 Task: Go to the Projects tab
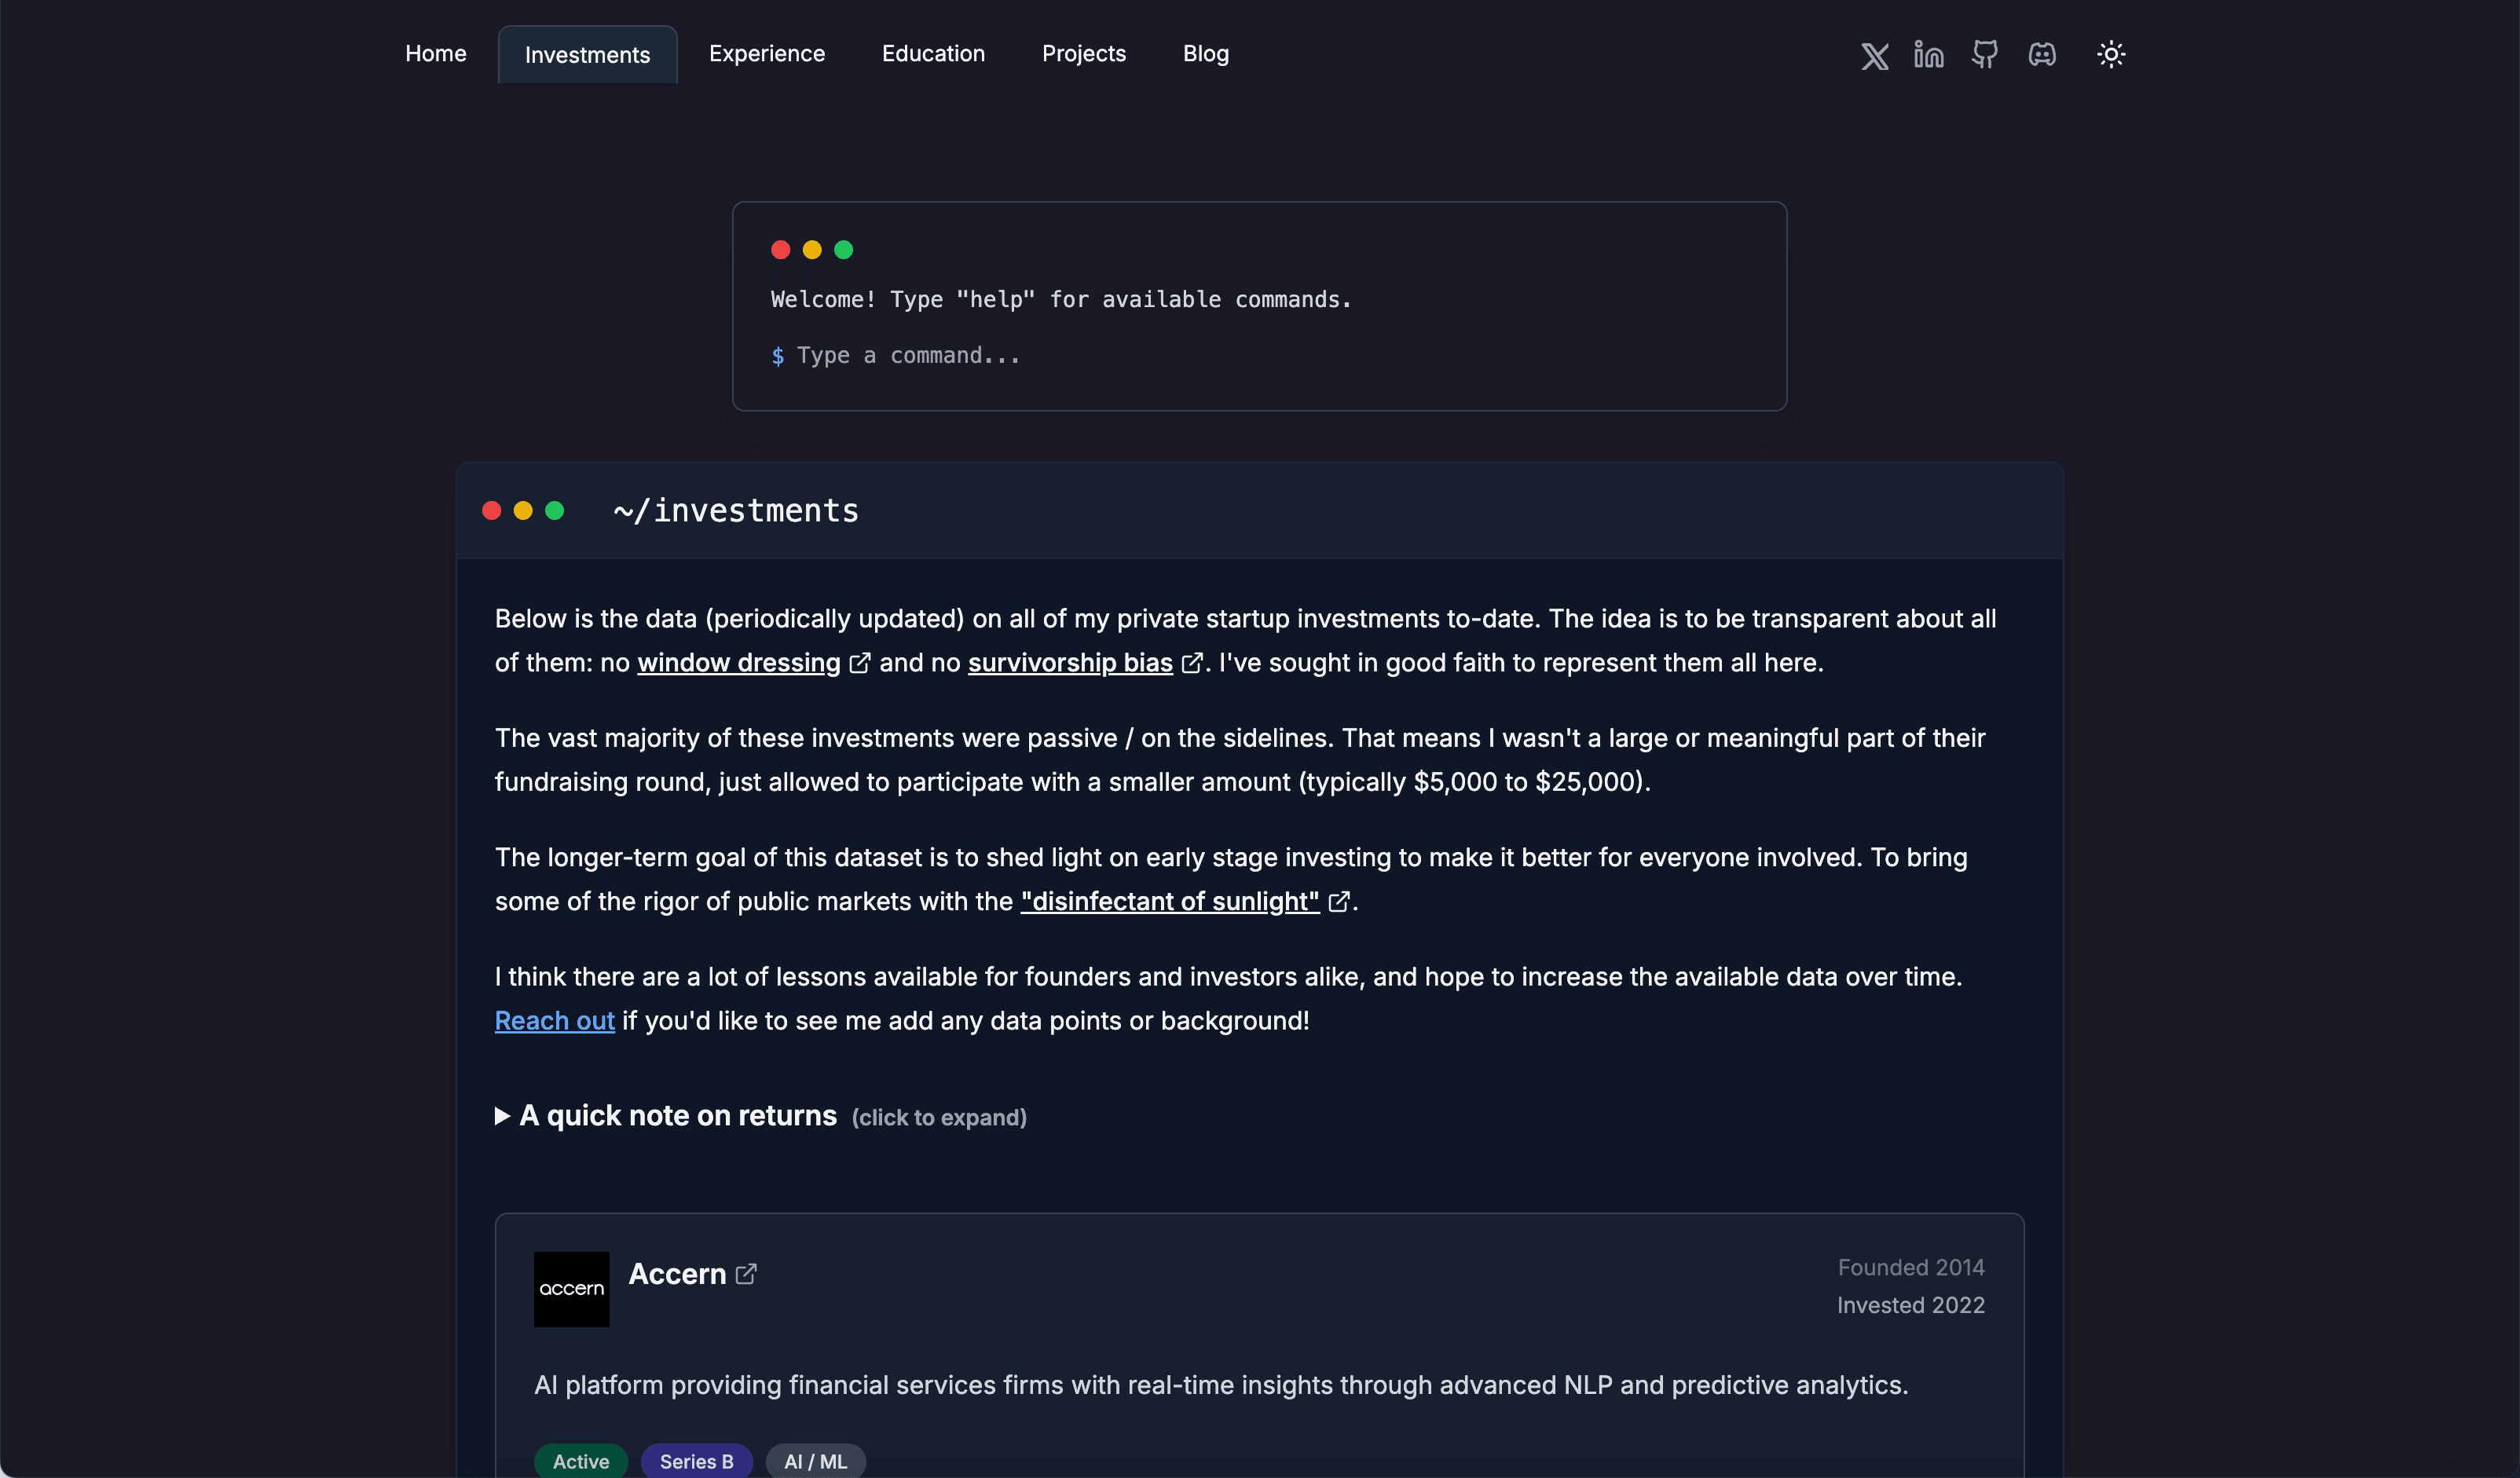tap(1084, 54)
